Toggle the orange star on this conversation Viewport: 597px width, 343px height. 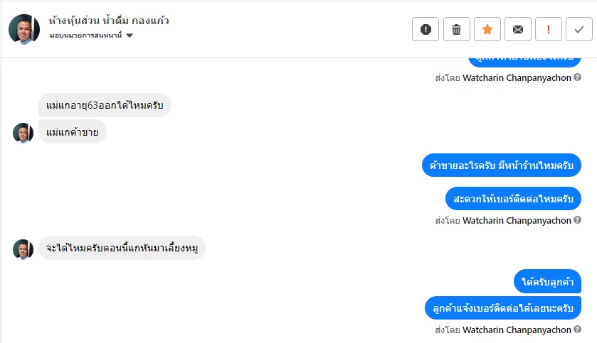coord(487,29)
